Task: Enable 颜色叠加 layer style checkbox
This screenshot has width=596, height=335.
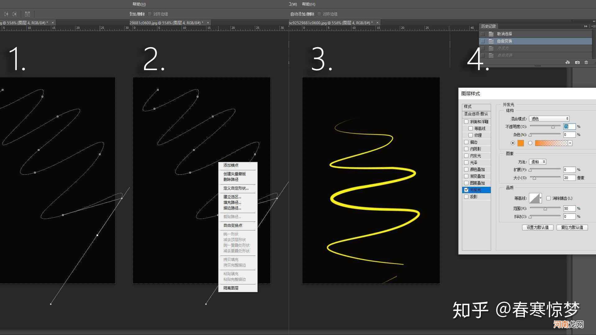Action: tap(466, 169)
